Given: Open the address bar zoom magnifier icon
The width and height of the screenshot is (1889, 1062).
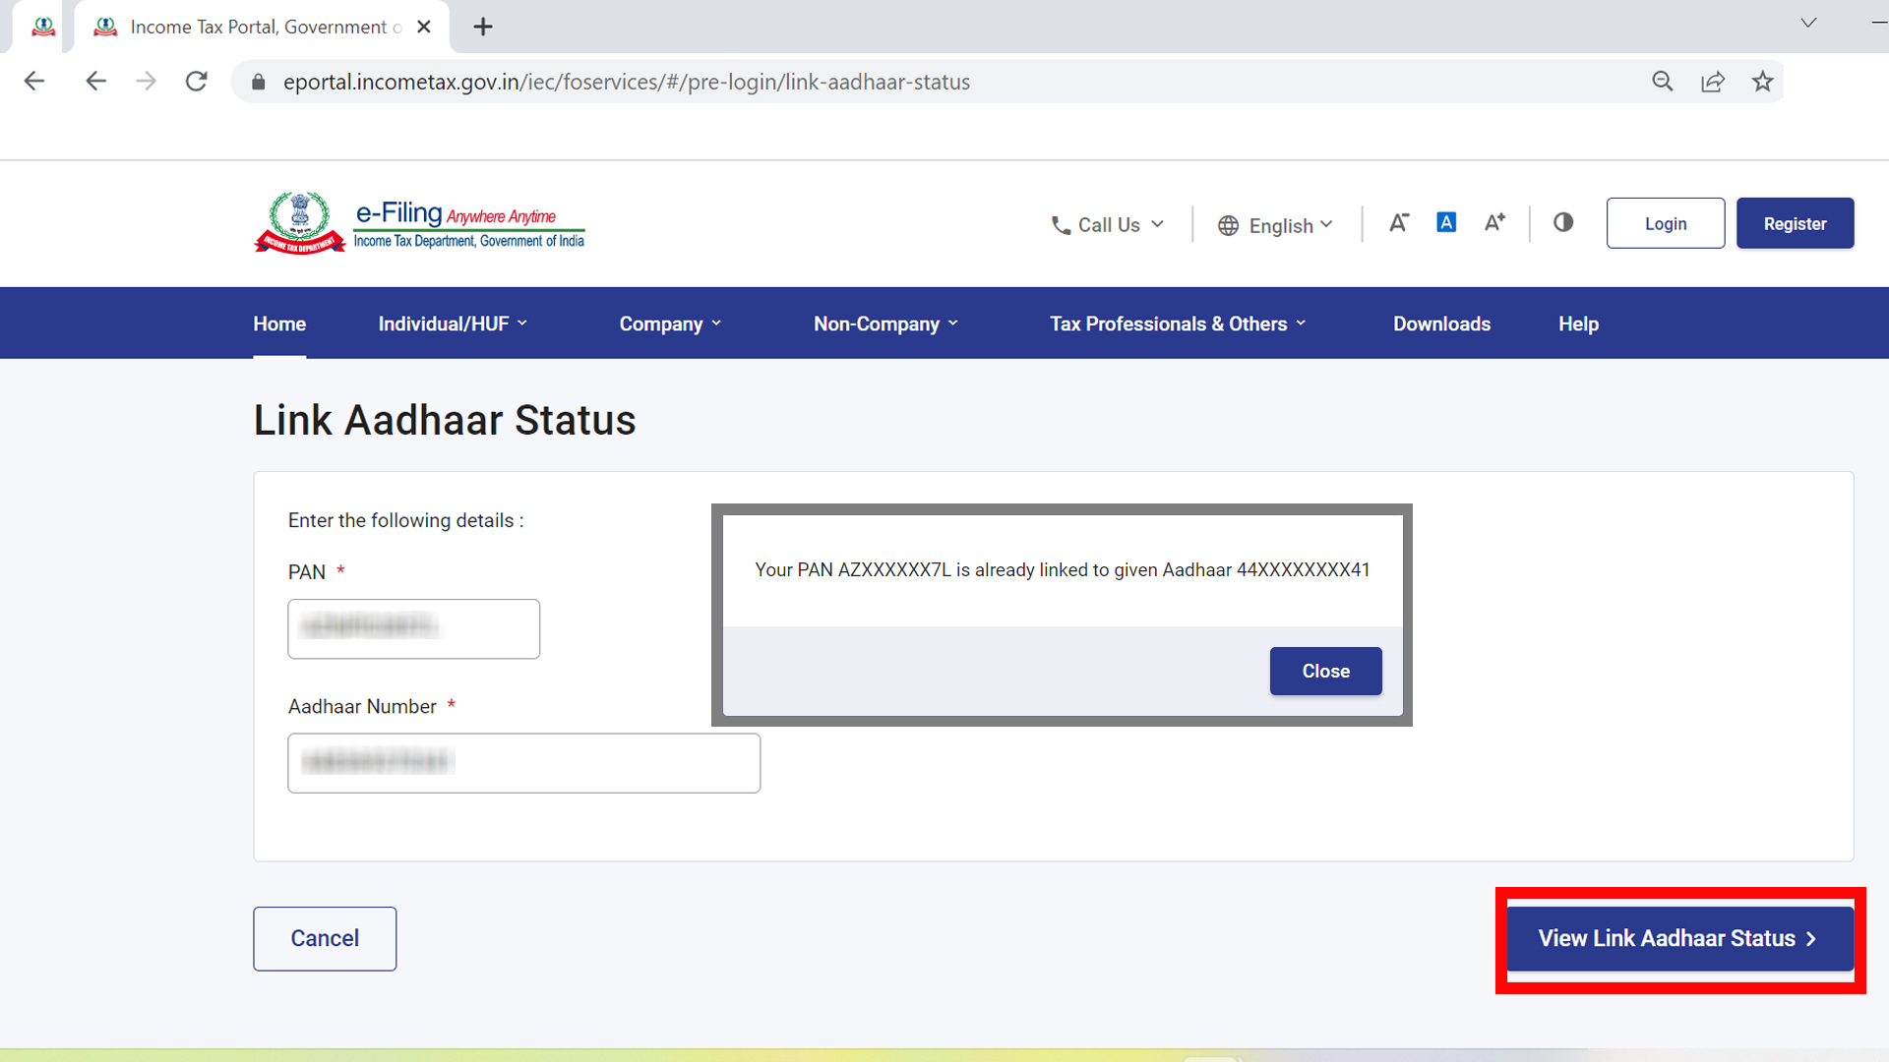Looking at the screenshot, I should point(1663,82).
